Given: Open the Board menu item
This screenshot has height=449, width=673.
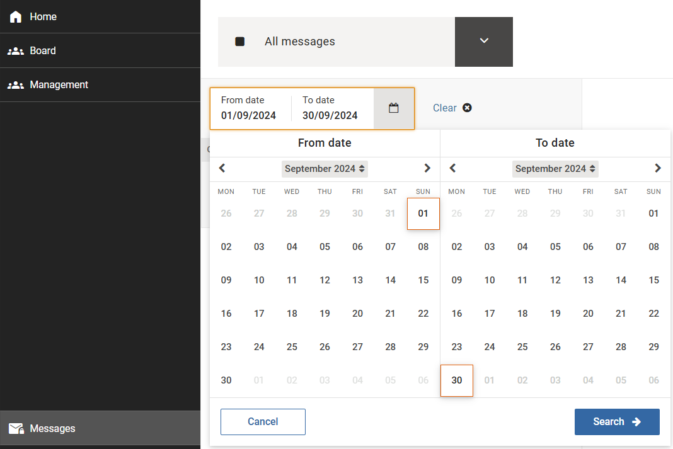Looking at the screenshot, I should pyautogui.click(x=100, y=50).
